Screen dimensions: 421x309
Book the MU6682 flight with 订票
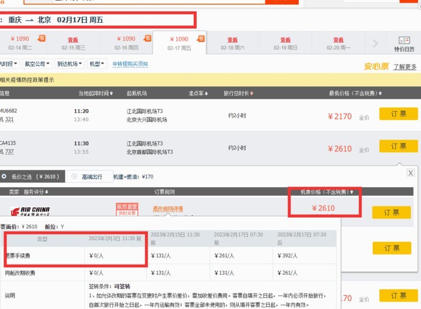(x=398, y=114)
